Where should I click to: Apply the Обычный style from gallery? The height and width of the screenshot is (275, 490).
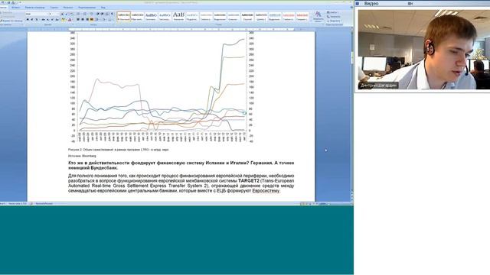(124, 17)
